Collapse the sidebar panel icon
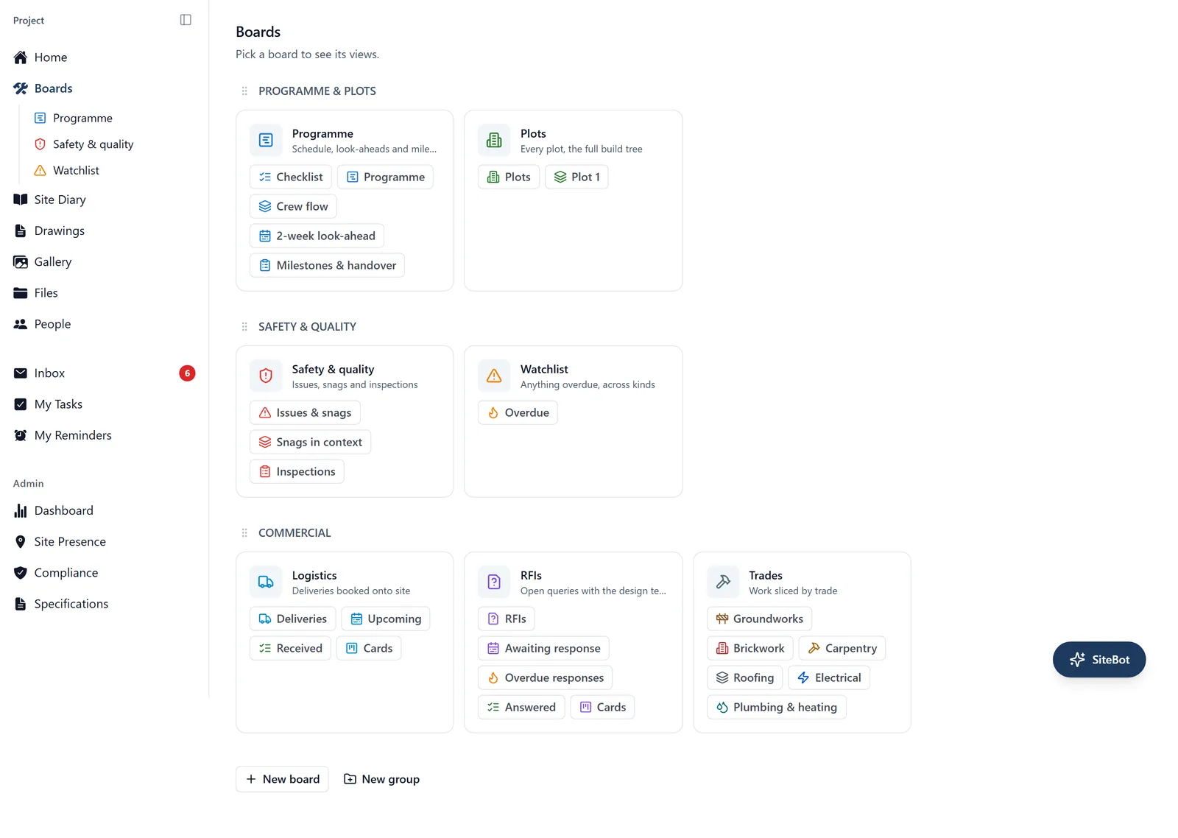The height and width of the screenshot is (838, 1178). tap(186, 20)
